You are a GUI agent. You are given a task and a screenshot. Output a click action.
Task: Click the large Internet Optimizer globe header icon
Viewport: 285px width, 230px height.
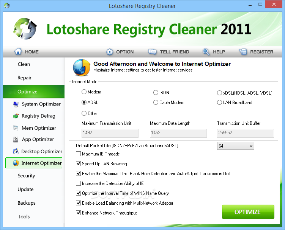[x=82, y=67]
